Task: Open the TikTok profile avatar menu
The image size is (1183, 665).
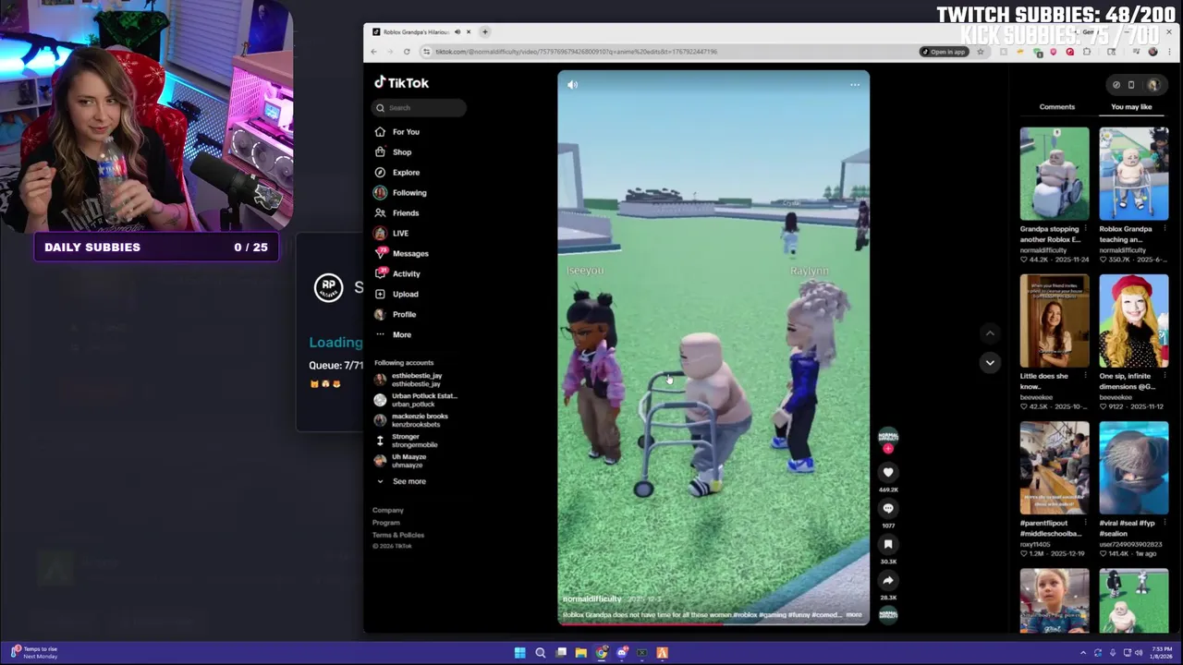Action: [1153, 85]
